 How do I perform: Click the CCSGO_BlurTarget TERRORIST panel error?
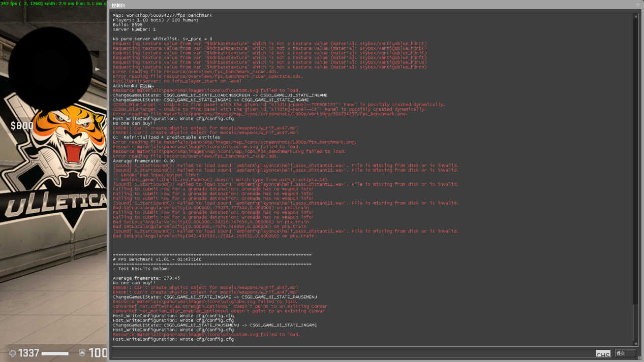(279, 104)
